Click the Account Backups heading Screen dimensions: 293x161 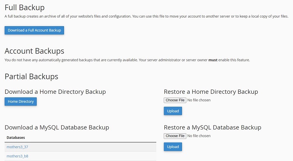[x=34, y=51]
